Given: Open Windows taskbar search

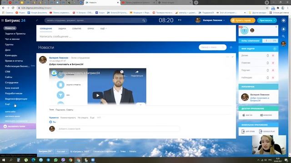Looking at the screenshot, I should (x=11, y=160).
